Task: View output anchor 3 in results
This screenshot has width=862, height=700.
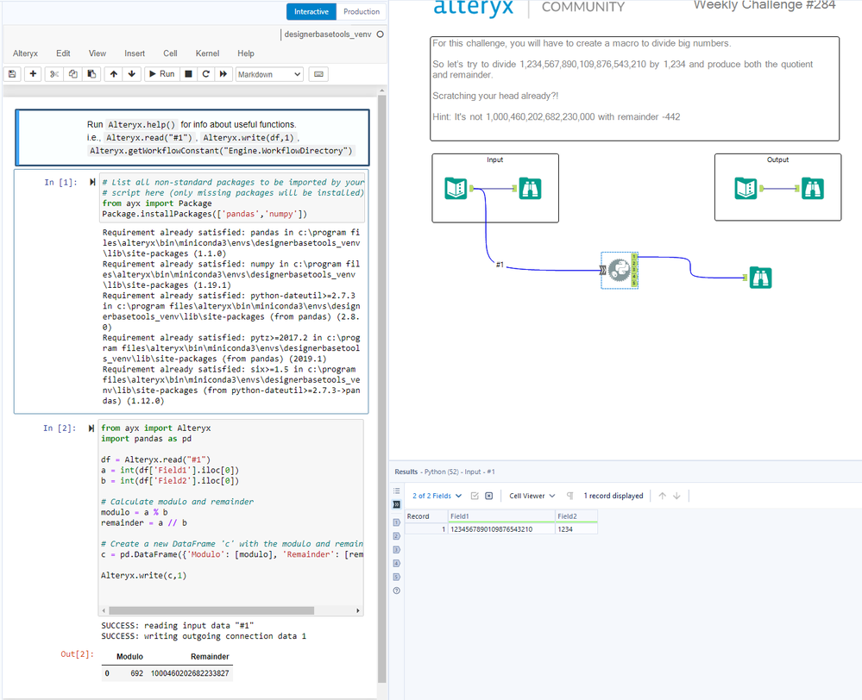Action: pyautogui.click(x=396, y=549)
